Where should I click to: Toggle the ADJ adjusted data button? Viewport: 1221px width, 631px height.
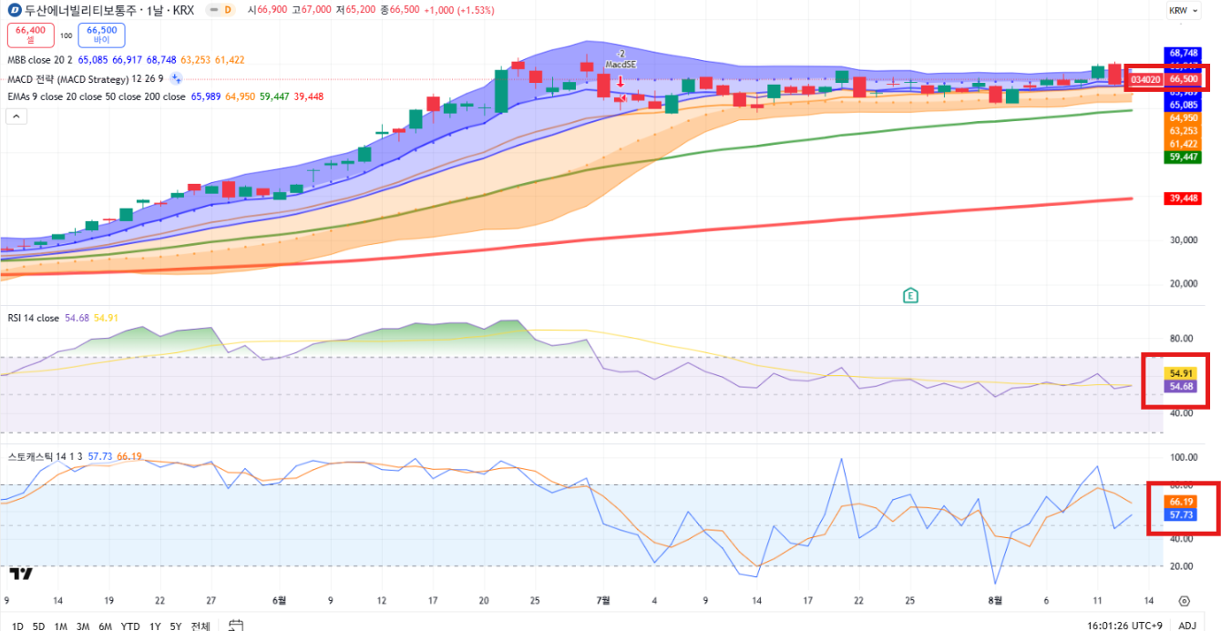pyautogui.click(x=1187, y=626)
